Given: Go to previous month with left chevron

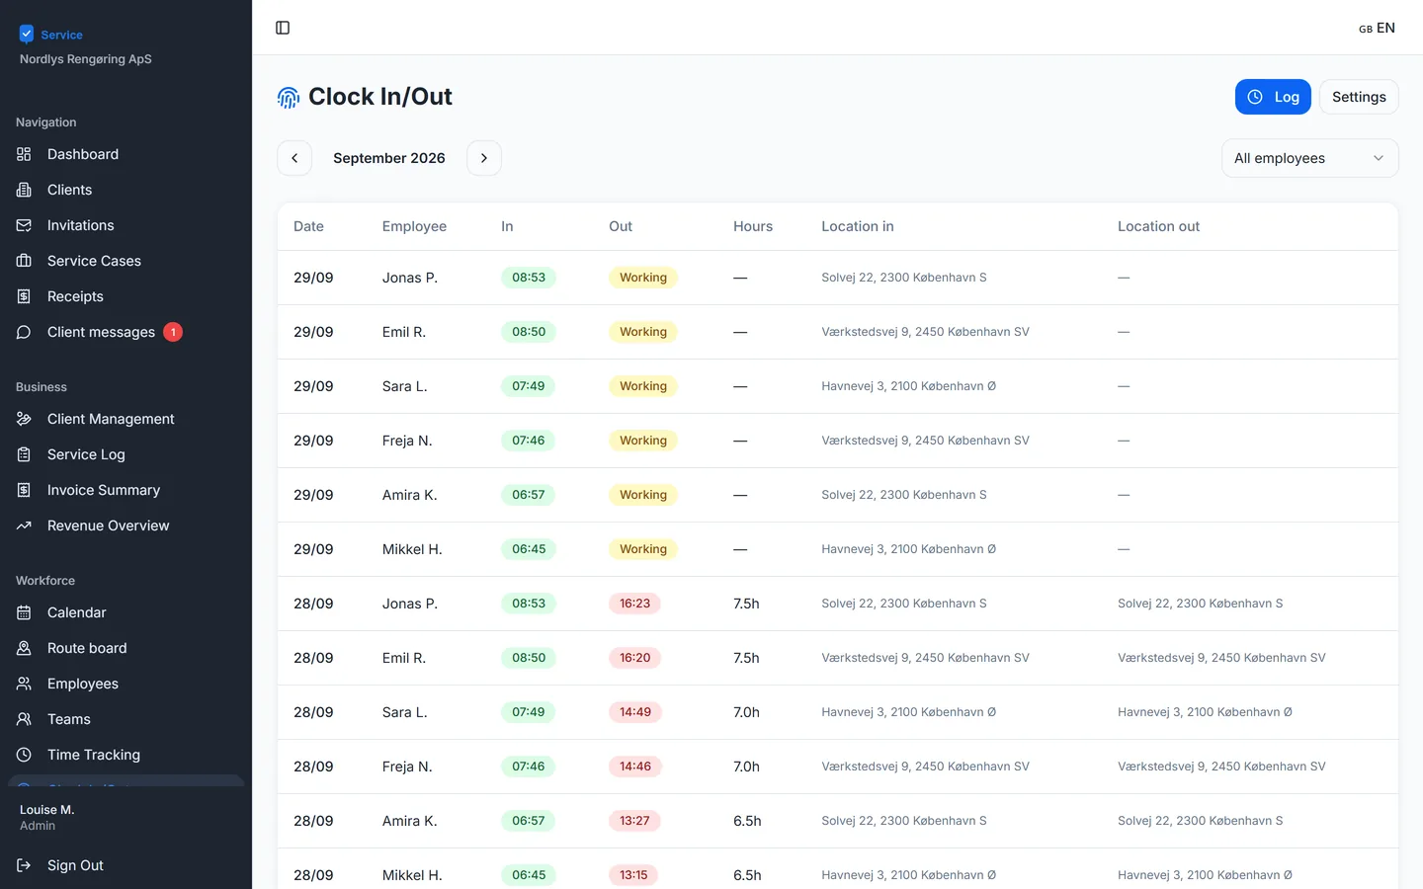Looking at the screenshot, I should coord(294,158).
